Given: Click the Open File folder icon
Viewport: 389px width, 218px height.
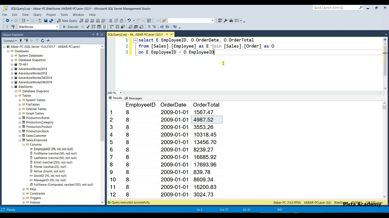Looking at the screenshot, I should coord(40,21).
